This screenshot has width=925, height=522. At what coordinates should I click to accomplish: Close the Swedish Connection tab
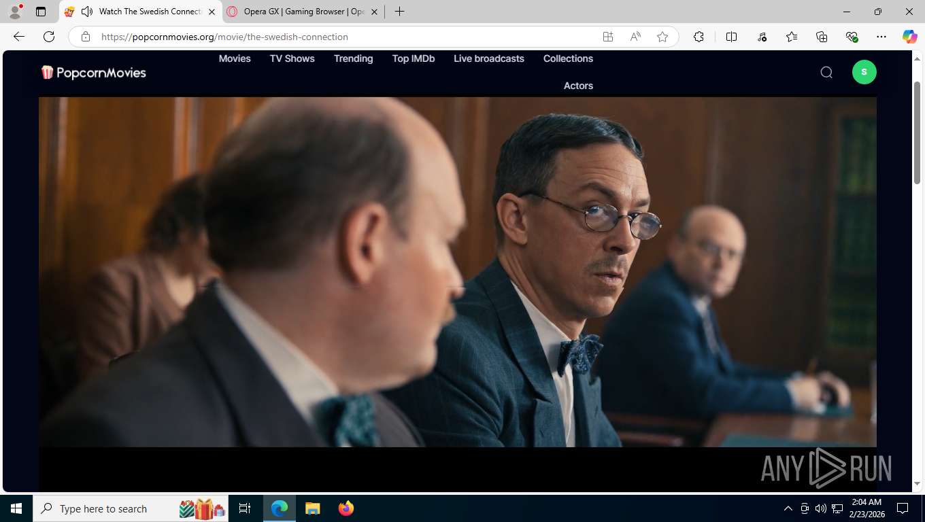tap(212, 12)
